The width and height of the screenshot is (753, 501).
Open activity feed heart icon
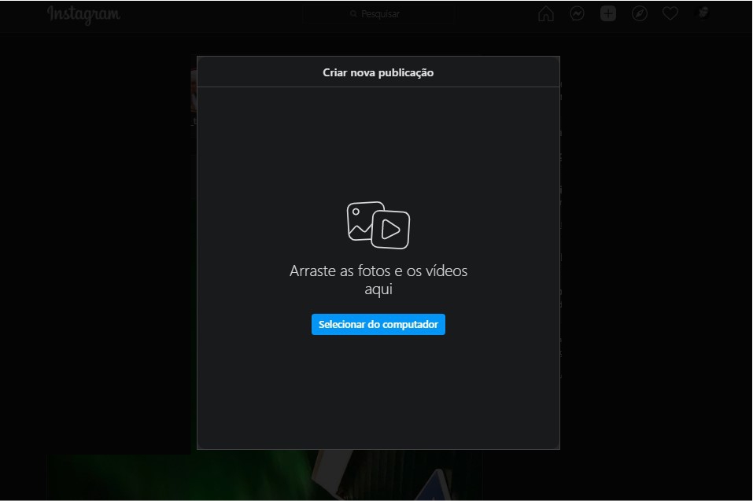tap(670, 13)
